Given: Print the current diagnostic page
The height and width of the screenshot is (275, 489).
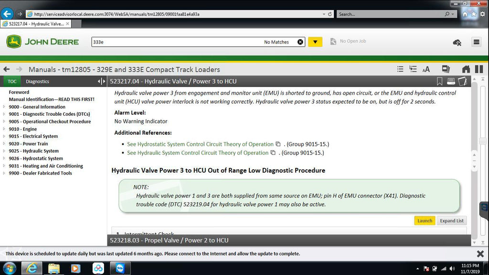Looking at the screenshot, I should point(451,81).
